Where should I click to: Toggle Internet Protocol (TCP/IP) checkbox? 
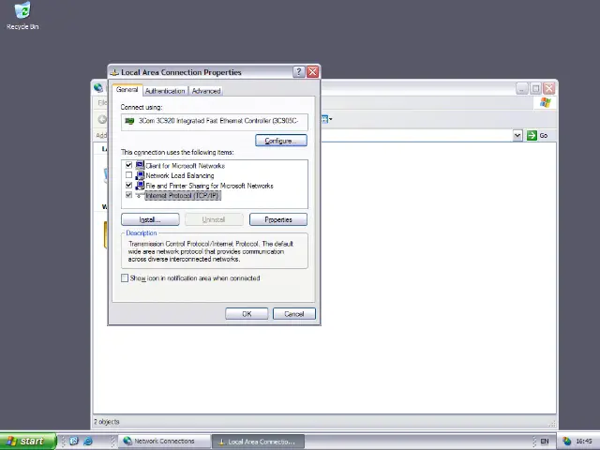[x=129, y=195]
